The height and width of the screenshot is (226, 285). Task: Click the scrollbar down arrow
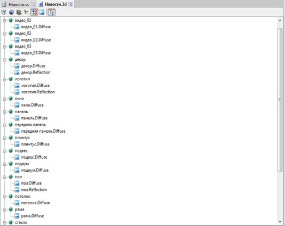click(x=280, y=222)
